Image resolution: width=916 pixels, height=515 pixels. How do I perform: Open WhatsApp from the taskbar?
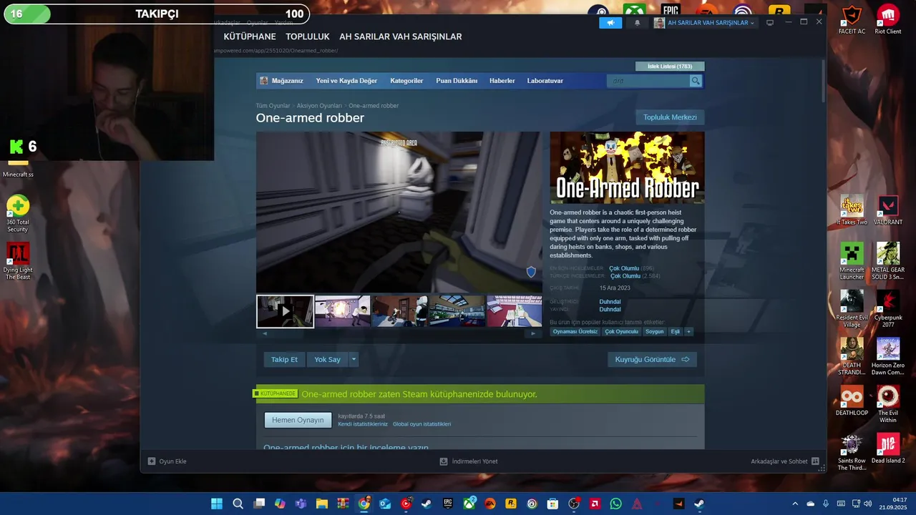coord(616,504)
